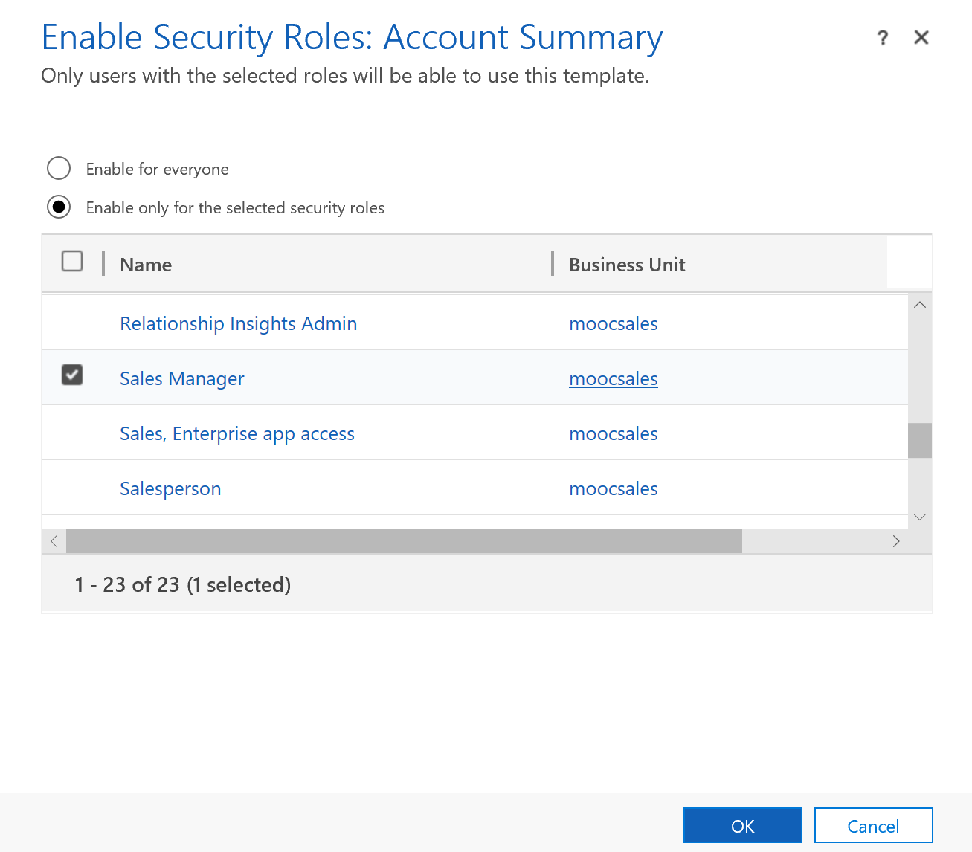Open moocsales link beside Salesperson

pyautogui.click(x=614, y=488)
